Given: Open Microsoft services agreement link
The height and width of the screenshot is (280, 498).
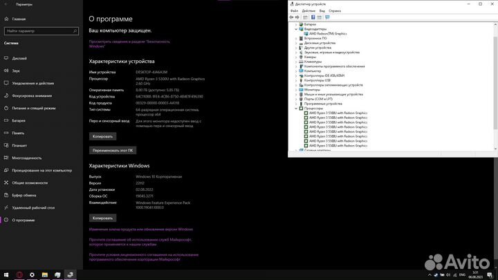Looking at the screenshot, I should [140, 242].
